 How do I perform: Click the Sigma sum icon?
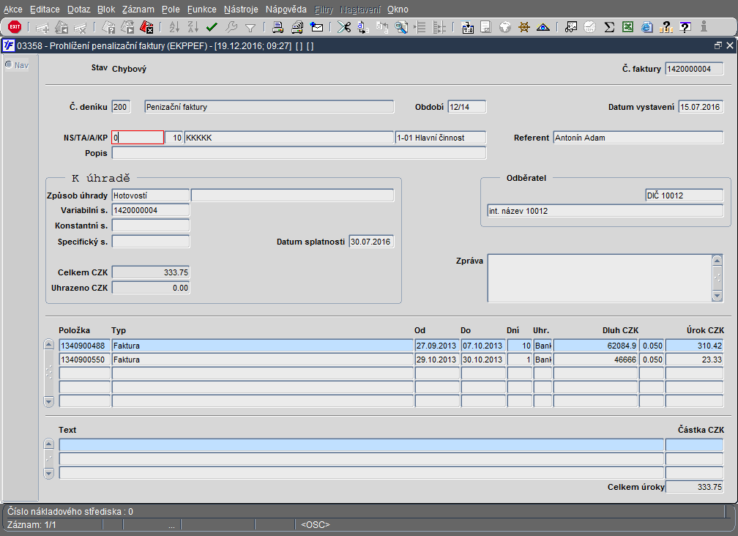[x=609, y=27]
